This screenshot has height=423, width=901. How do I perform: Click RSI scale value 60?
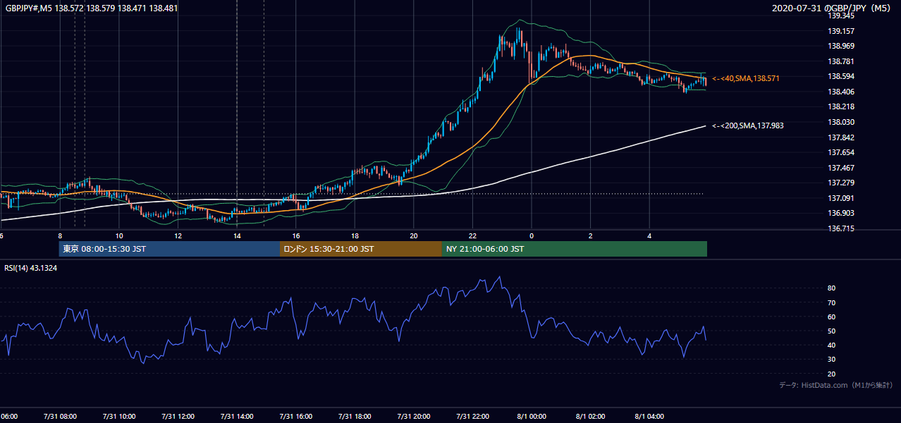[831, 317]
